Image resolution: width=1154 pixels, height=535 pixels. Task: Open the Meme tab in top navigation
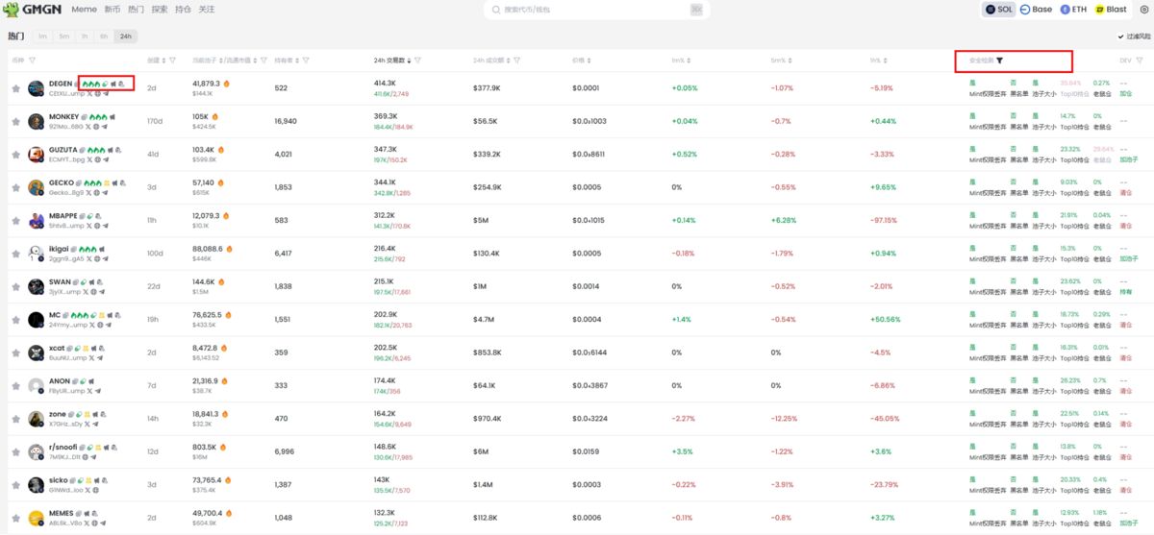tap(84, 10)
